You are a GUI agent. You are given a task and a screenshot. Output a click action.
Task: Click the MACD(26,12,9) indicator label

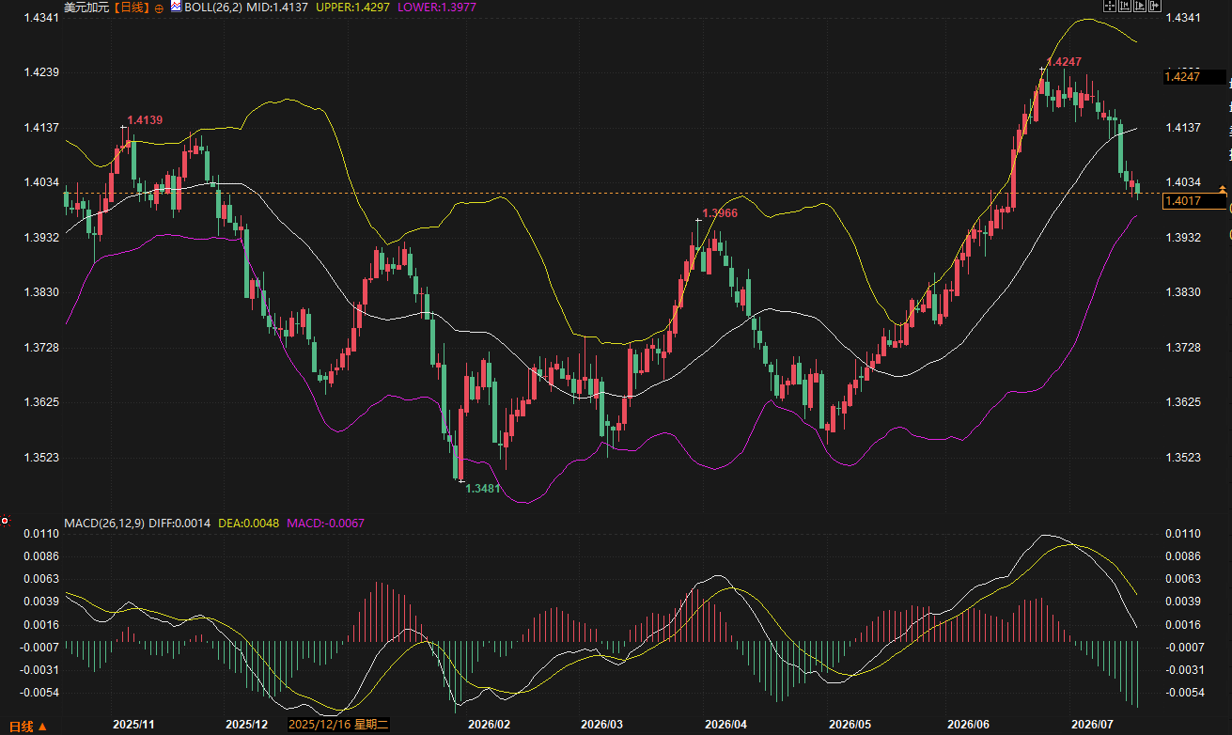[104, 522]
